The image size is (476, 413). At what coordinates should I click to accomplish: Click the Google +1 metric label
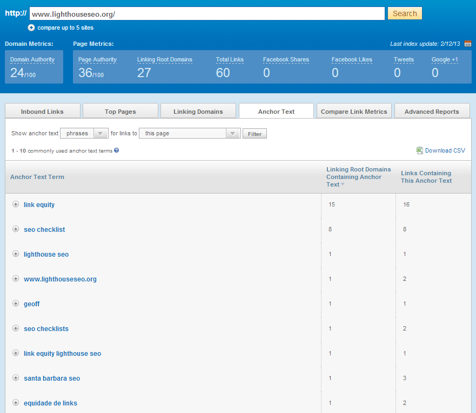click(445, 59)
